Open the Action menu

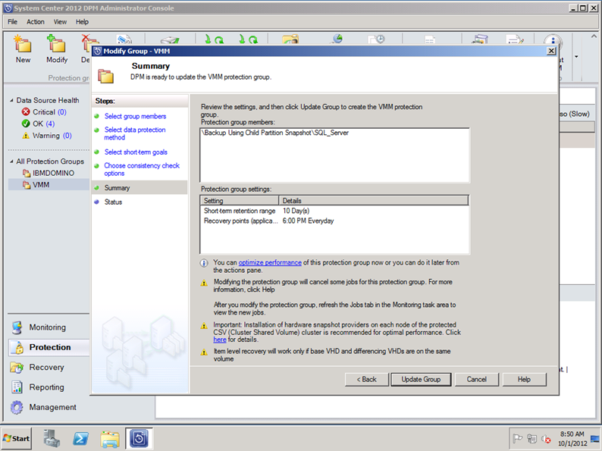point(36,22)
